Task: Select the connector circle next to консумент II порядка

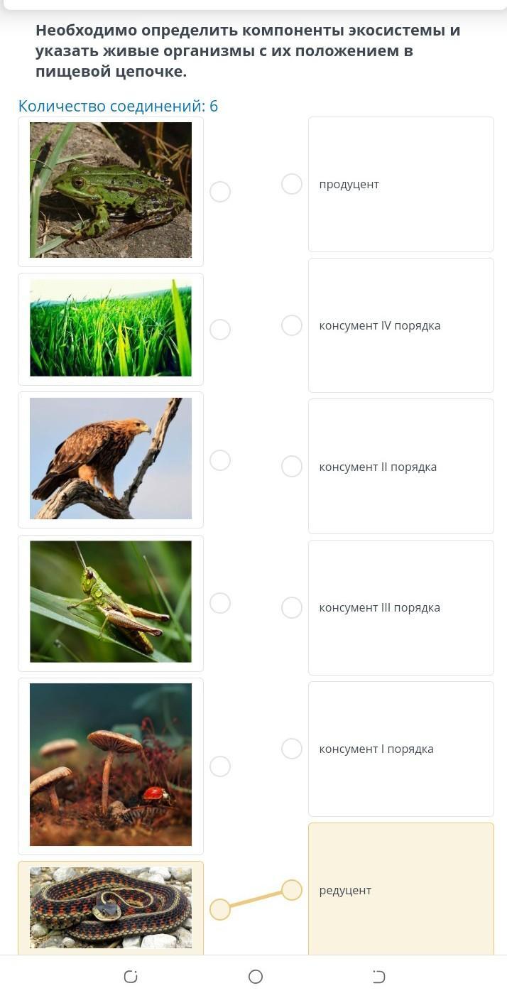Action: click(x=292, y=466)
